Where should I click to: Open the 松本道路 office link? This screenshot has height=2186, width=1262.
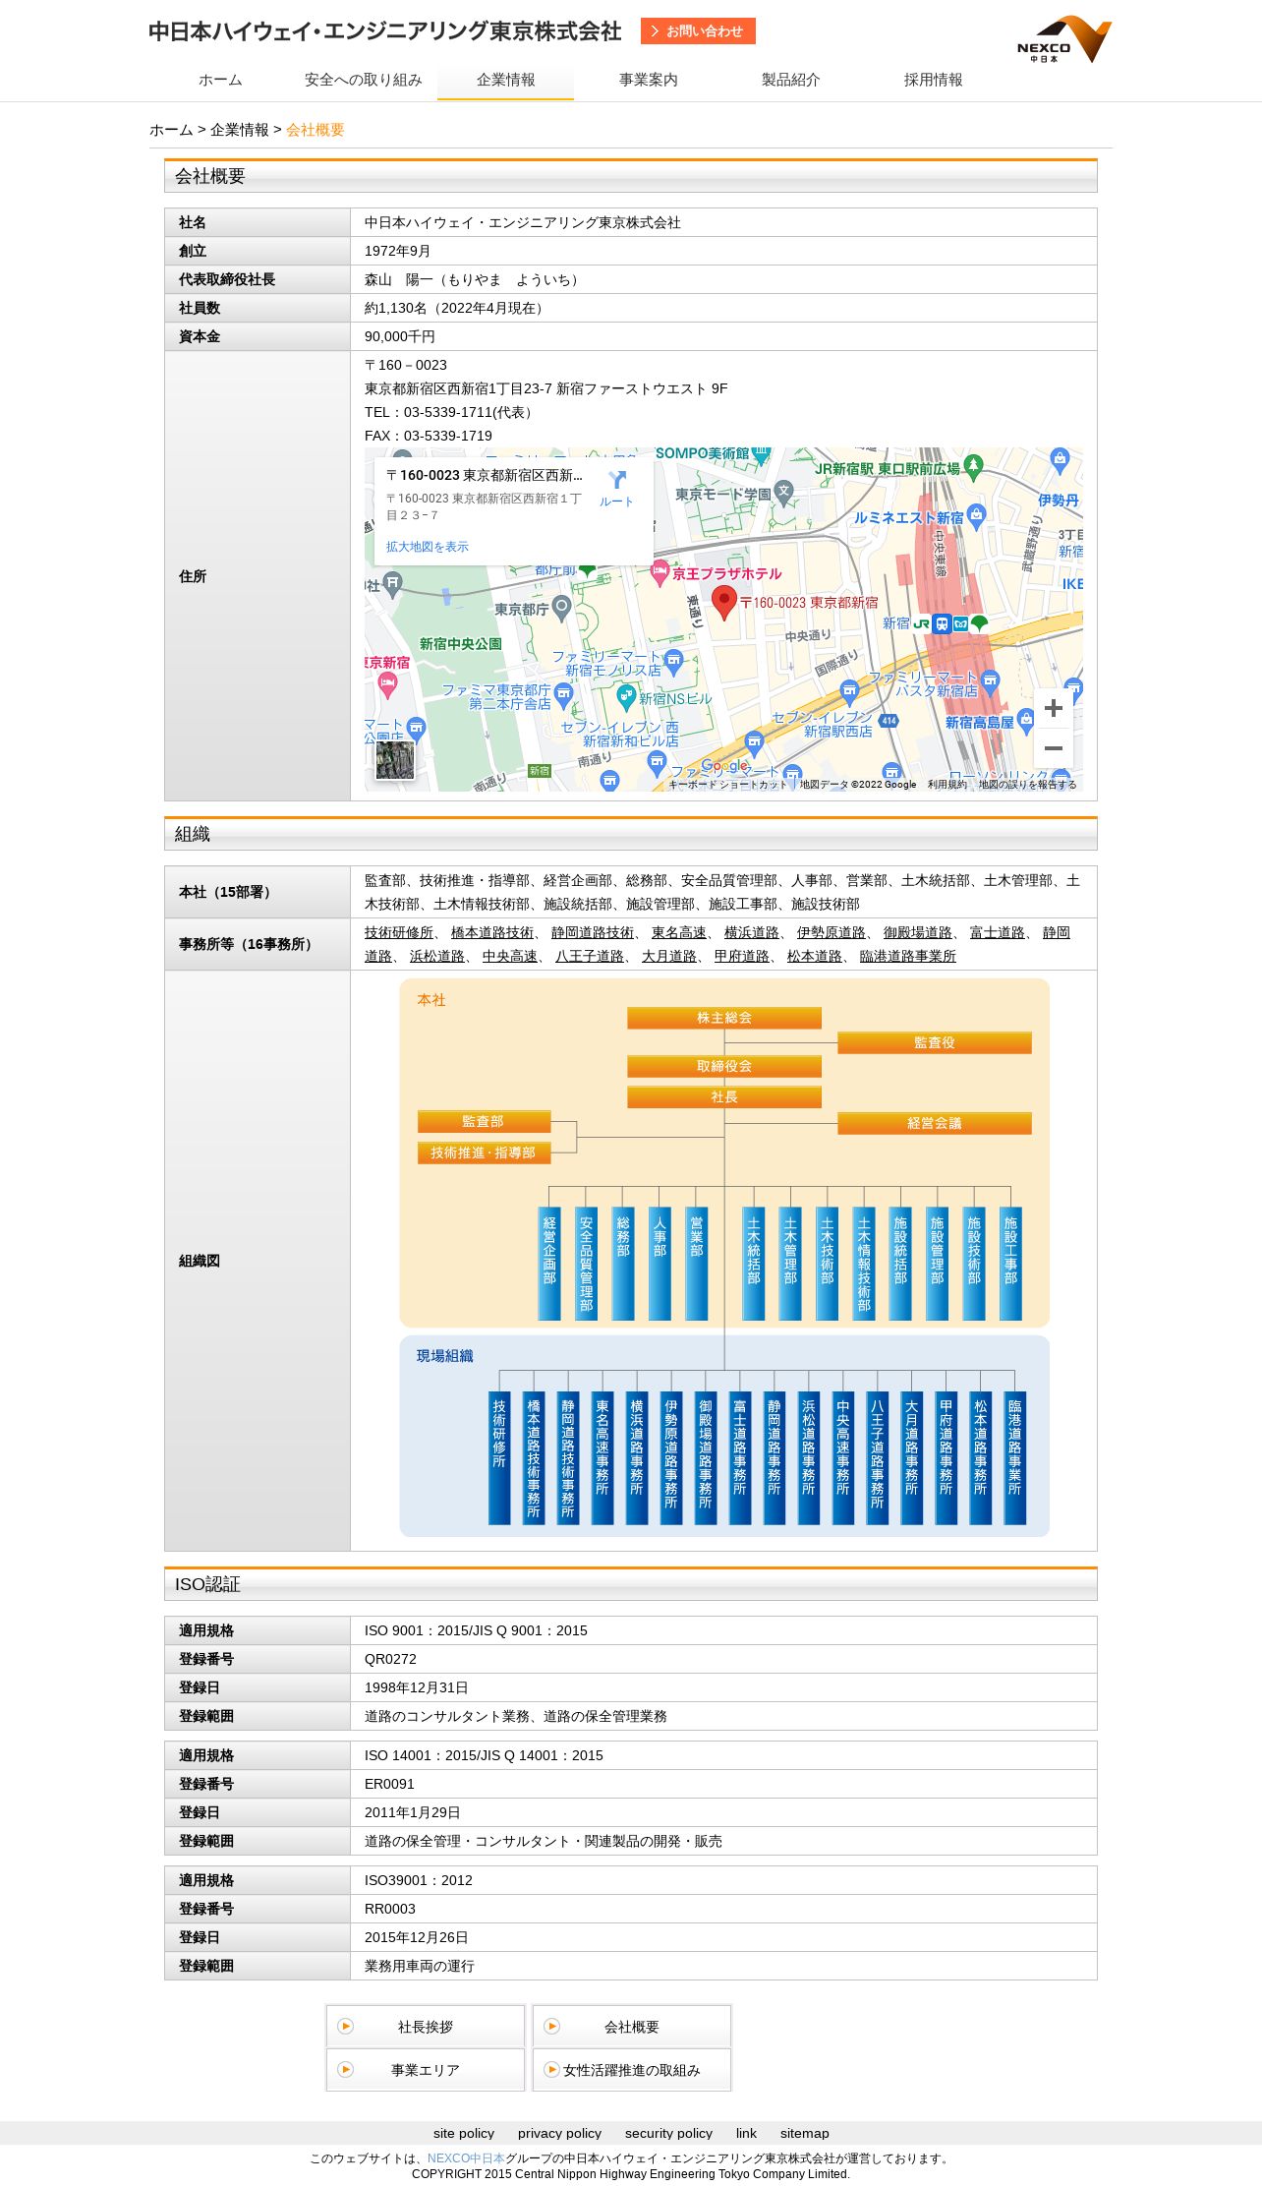coord(815,956)
